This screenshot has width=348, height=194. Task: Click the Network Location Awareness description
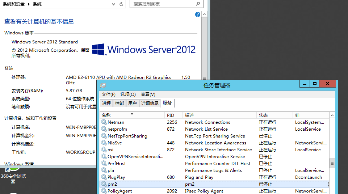tap(215, 143)
